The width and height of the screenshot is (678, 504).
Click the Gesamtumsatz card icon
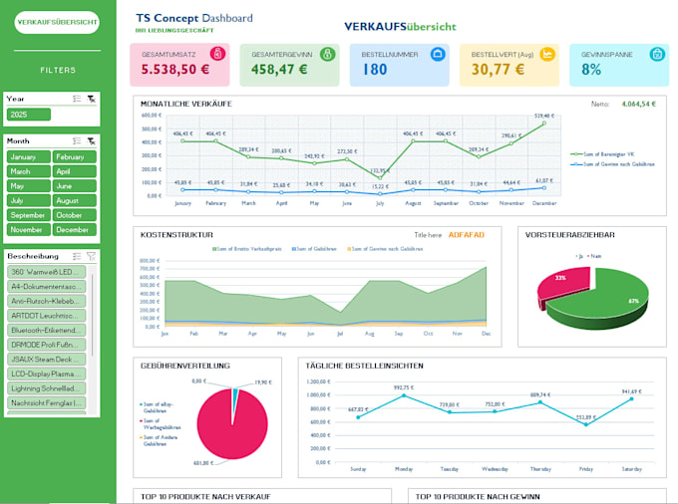coord(217,54)
